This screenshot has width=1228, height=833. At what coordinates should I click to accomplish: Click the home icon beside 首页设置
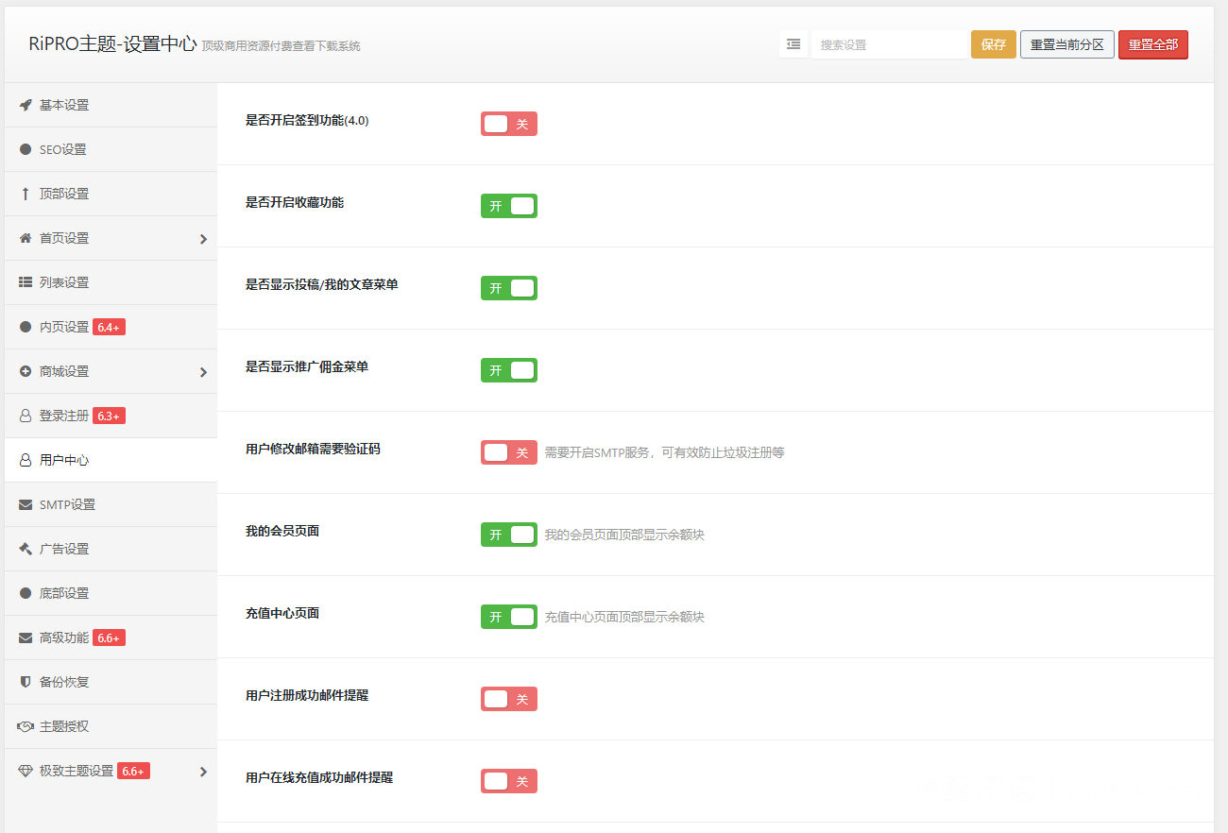click(26, 238)
